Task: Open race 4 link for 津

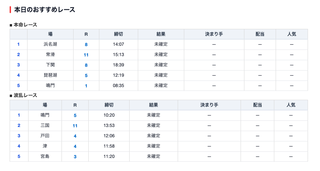Action: [x=75, y=146]
